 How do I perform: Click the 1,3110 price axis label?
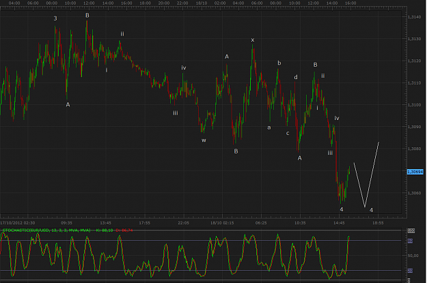414,83
